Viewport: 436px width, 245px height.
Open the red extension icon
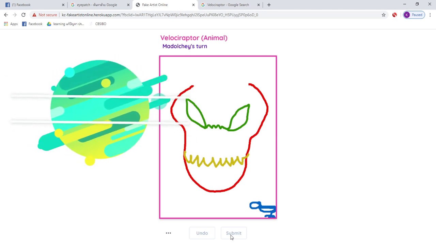(394, 15)
